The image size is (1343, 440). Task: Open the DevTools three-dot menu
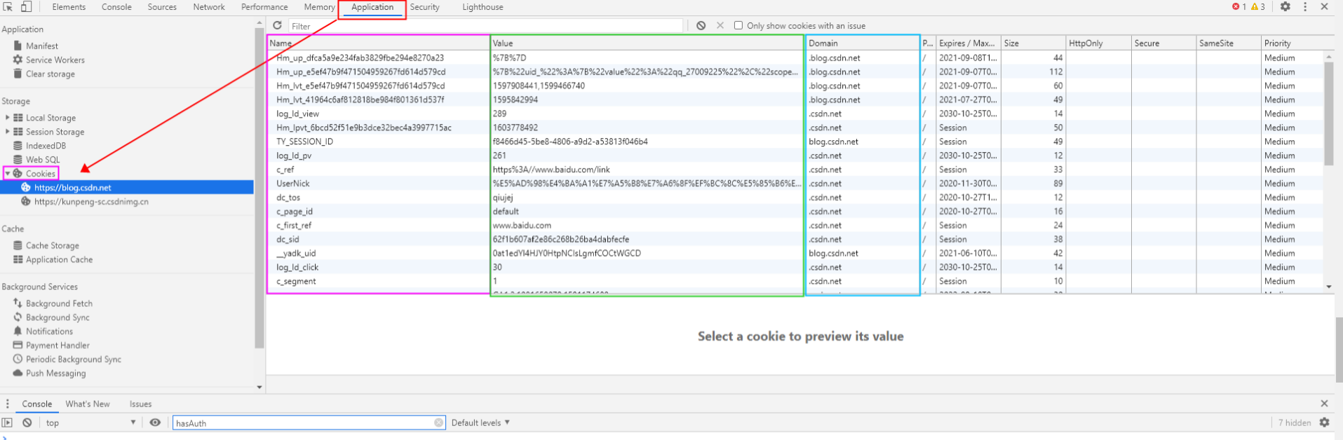1305,6
